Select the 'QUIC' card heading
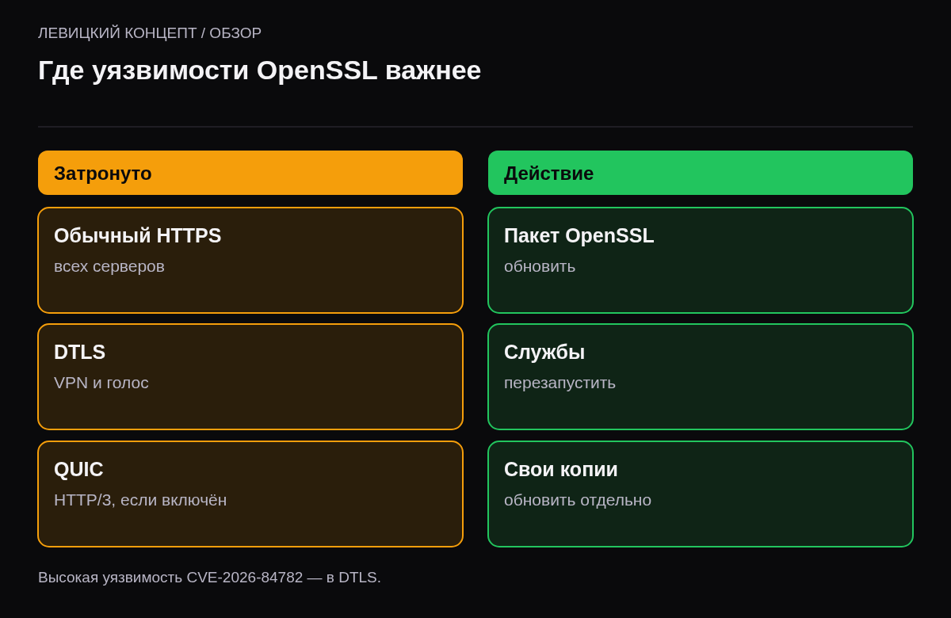Viewport: 951px width, 618px height. pos(78,469)
